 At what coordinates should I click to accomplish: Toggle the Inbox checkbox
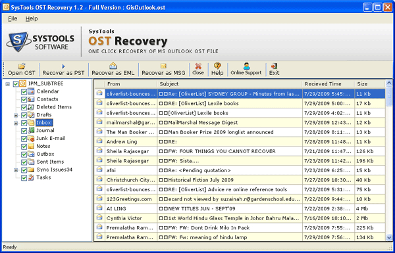click(x=24, y=123)
